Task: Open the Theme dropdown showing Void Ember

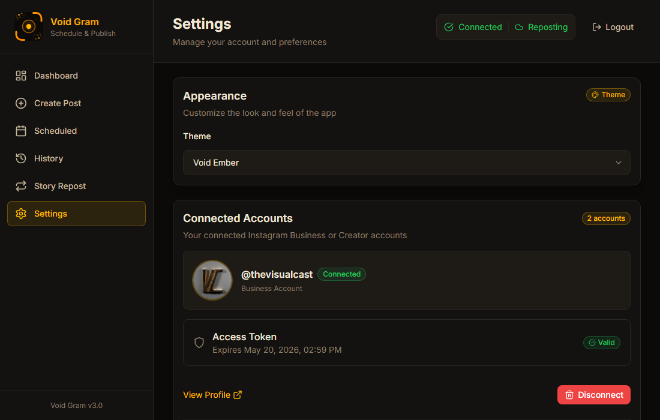Action: click(407, 163)
